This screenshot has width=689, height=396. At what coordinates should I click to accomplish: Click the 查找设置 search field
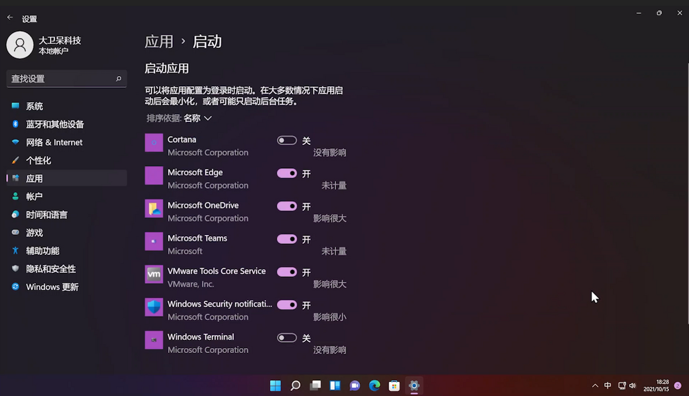(x=67, y=79)
